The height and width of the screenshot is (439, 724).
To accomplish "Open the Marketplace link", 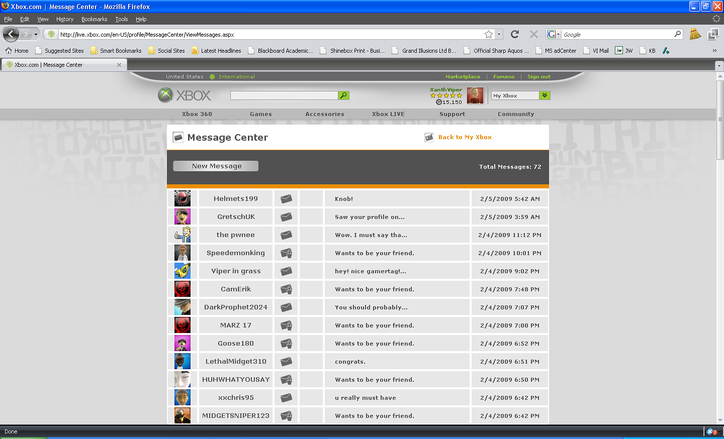I will coord(463,77).
